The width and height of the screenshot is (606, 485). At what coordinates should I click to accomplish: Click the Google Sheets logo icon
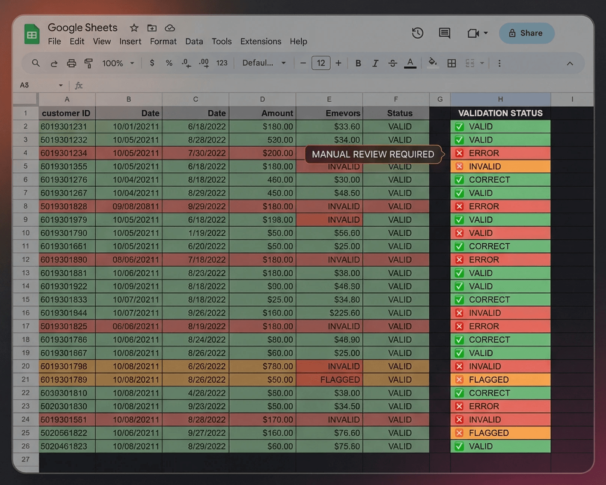pyautogui.click(x=32, y=34)
